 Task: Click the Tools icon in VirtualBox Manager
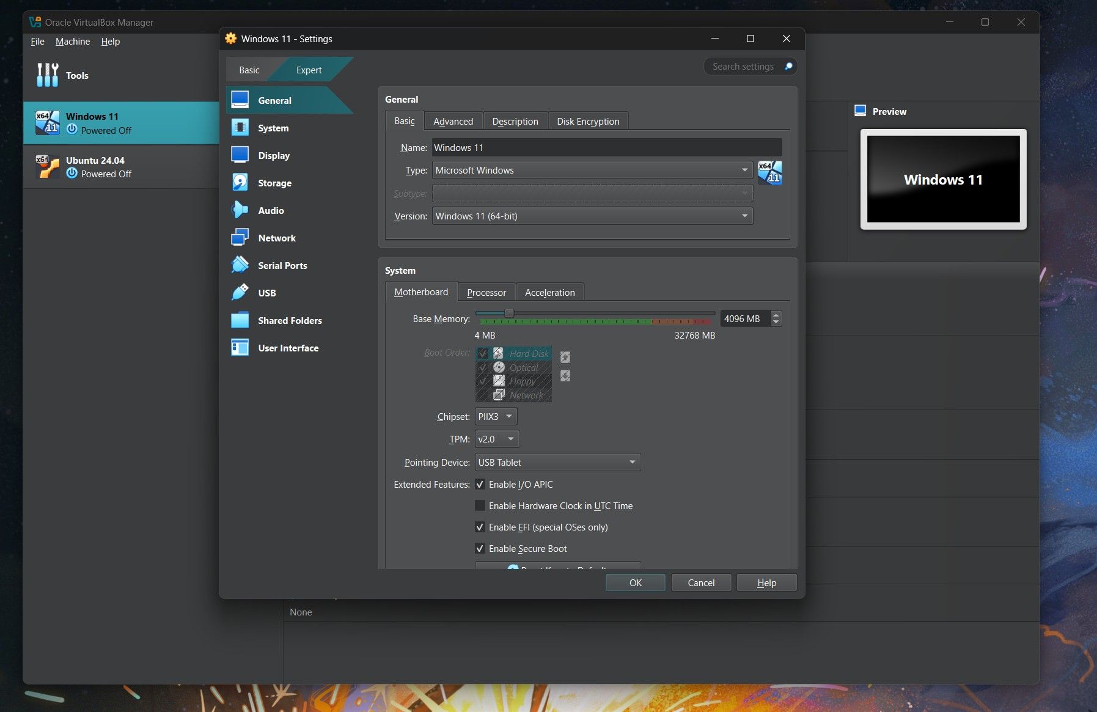click(48, 75)
